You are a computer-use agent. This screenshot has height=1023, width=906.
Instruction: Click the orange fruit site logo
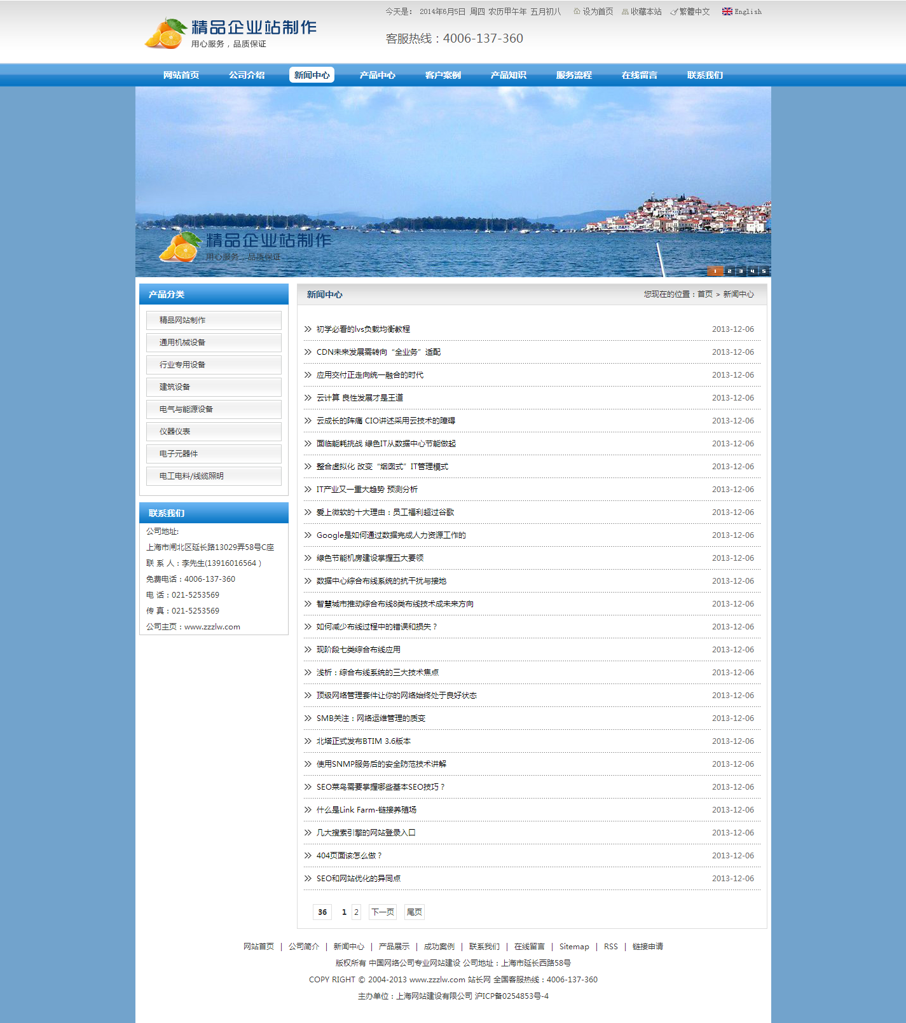165,34
